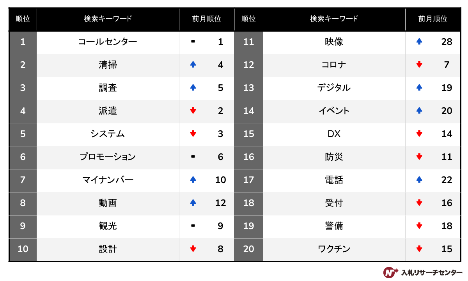This screenshot has width=468, height=281.
Task: Select the keyword イベント
Action: pos(334,111)
